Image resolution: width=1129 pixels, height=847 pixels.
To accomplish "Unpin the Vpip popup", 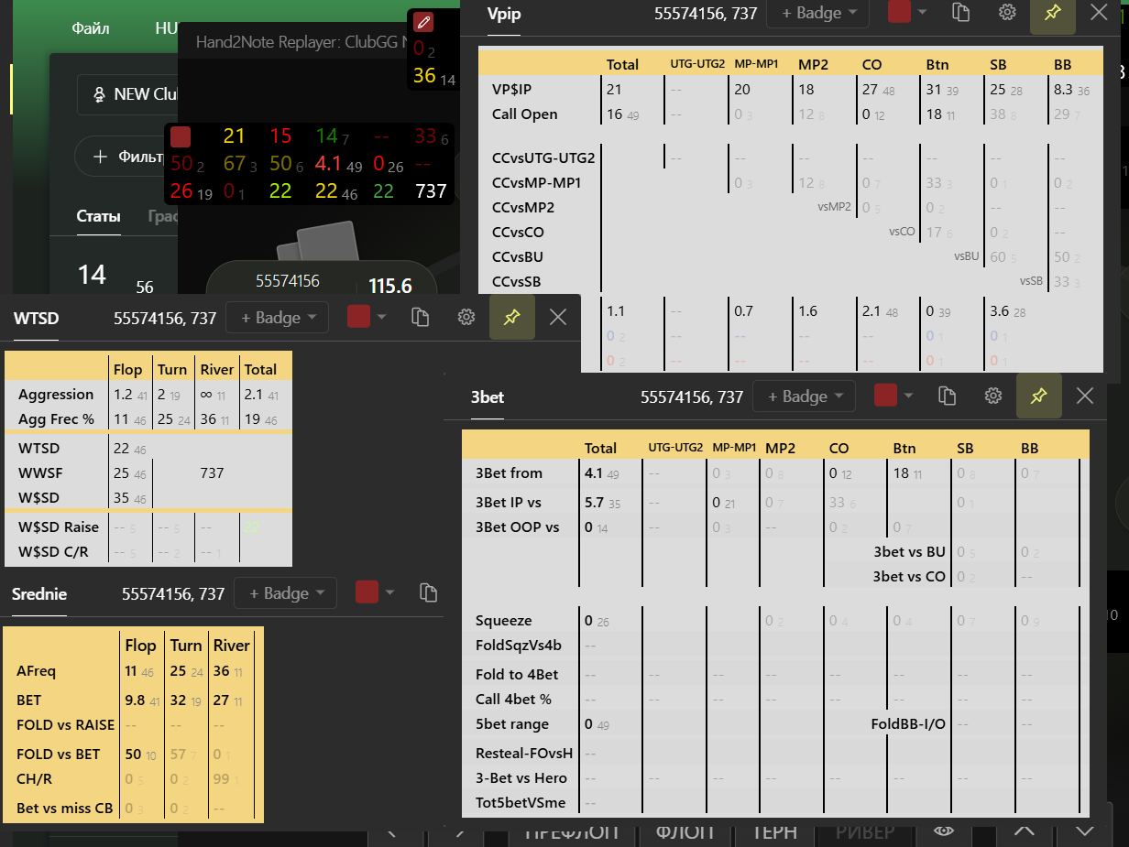I will [x=1053, y=13].
